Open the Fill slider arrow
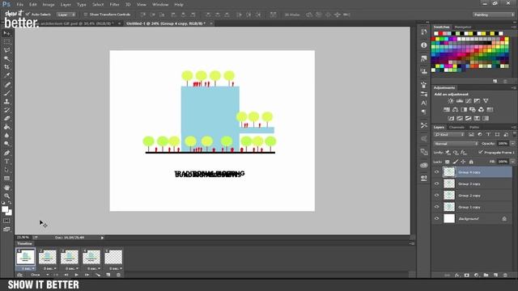The image size is (518, 291). (x=512, y=162)
